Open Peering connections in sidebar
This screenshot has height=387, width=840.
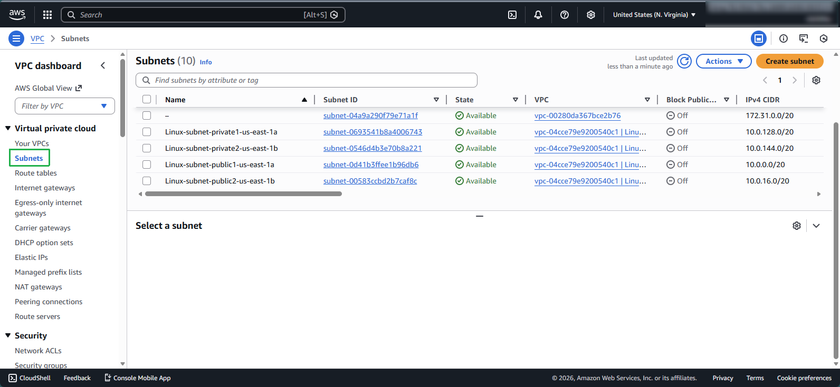pos(49,302)
